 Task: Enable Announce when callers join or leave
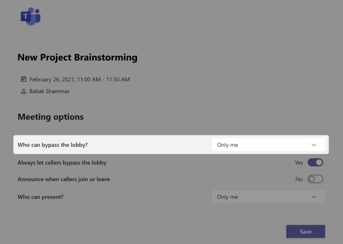tap(315, 179)
